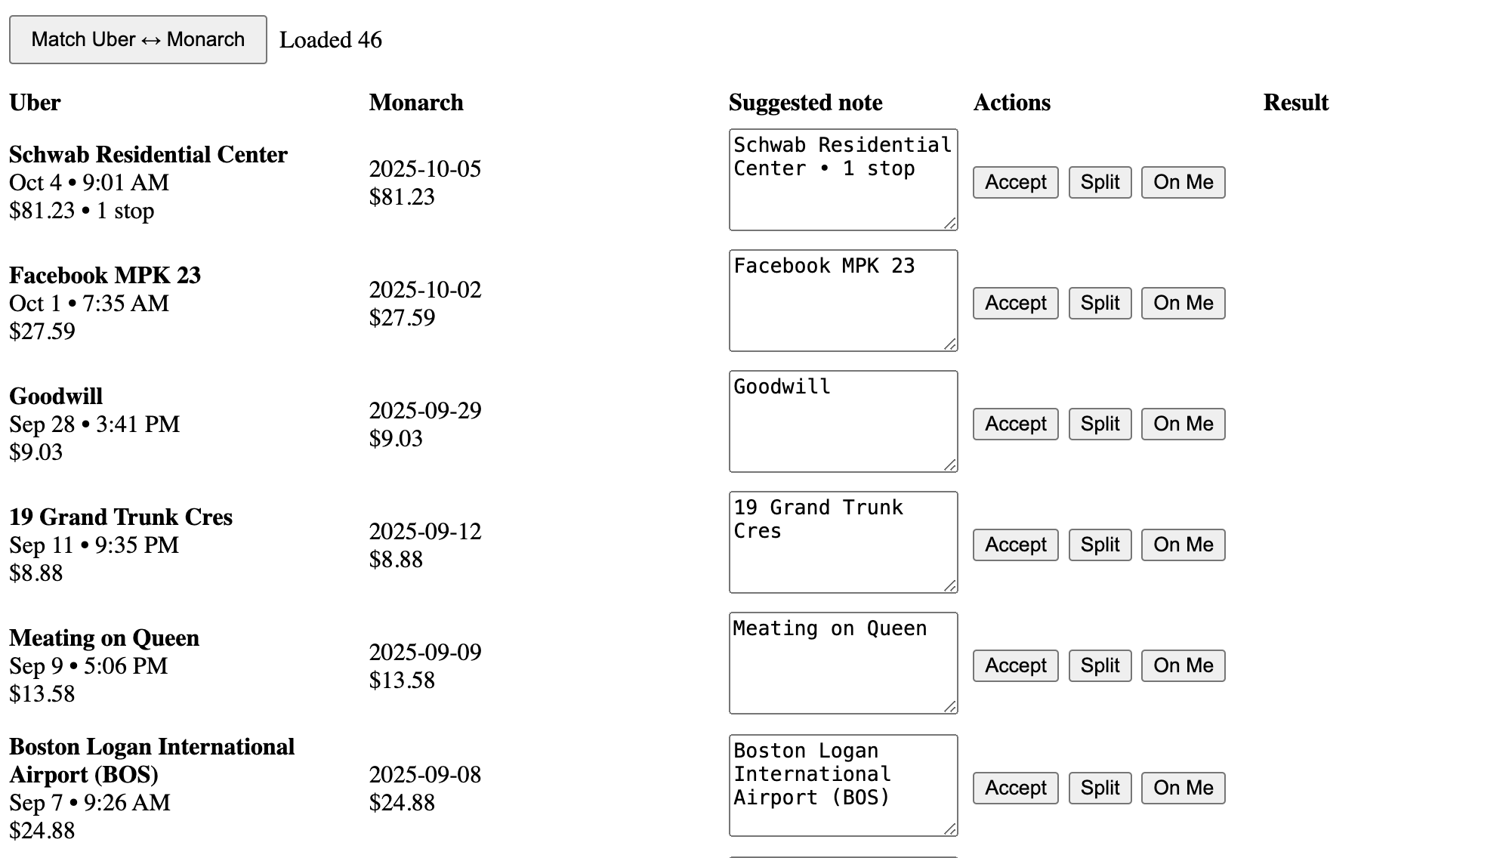Split the Goodwill ride cost
The height and width of the screenshot is (858, 1506).
point(1100,424)
